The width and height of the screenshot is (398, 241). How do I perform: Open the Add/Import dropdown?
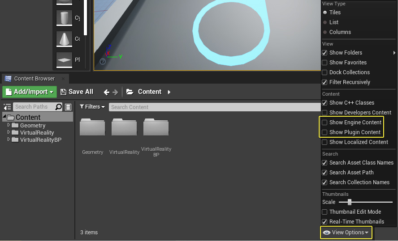30,92
